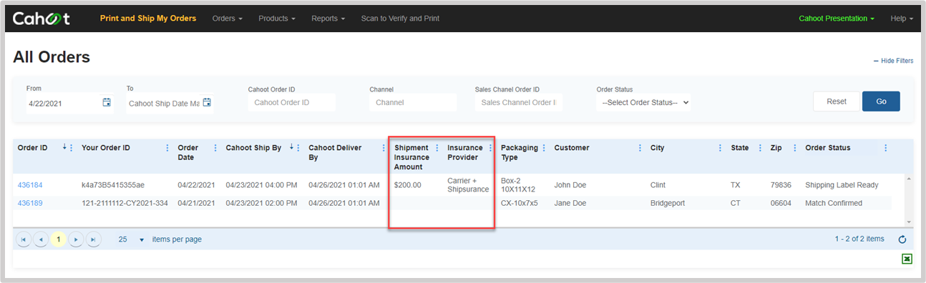Open the From date calendar picker

[x=107, y=102]
